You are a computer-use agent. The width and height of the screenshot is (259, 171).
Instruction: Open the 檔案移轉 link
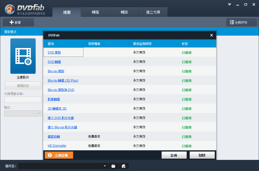54,137
